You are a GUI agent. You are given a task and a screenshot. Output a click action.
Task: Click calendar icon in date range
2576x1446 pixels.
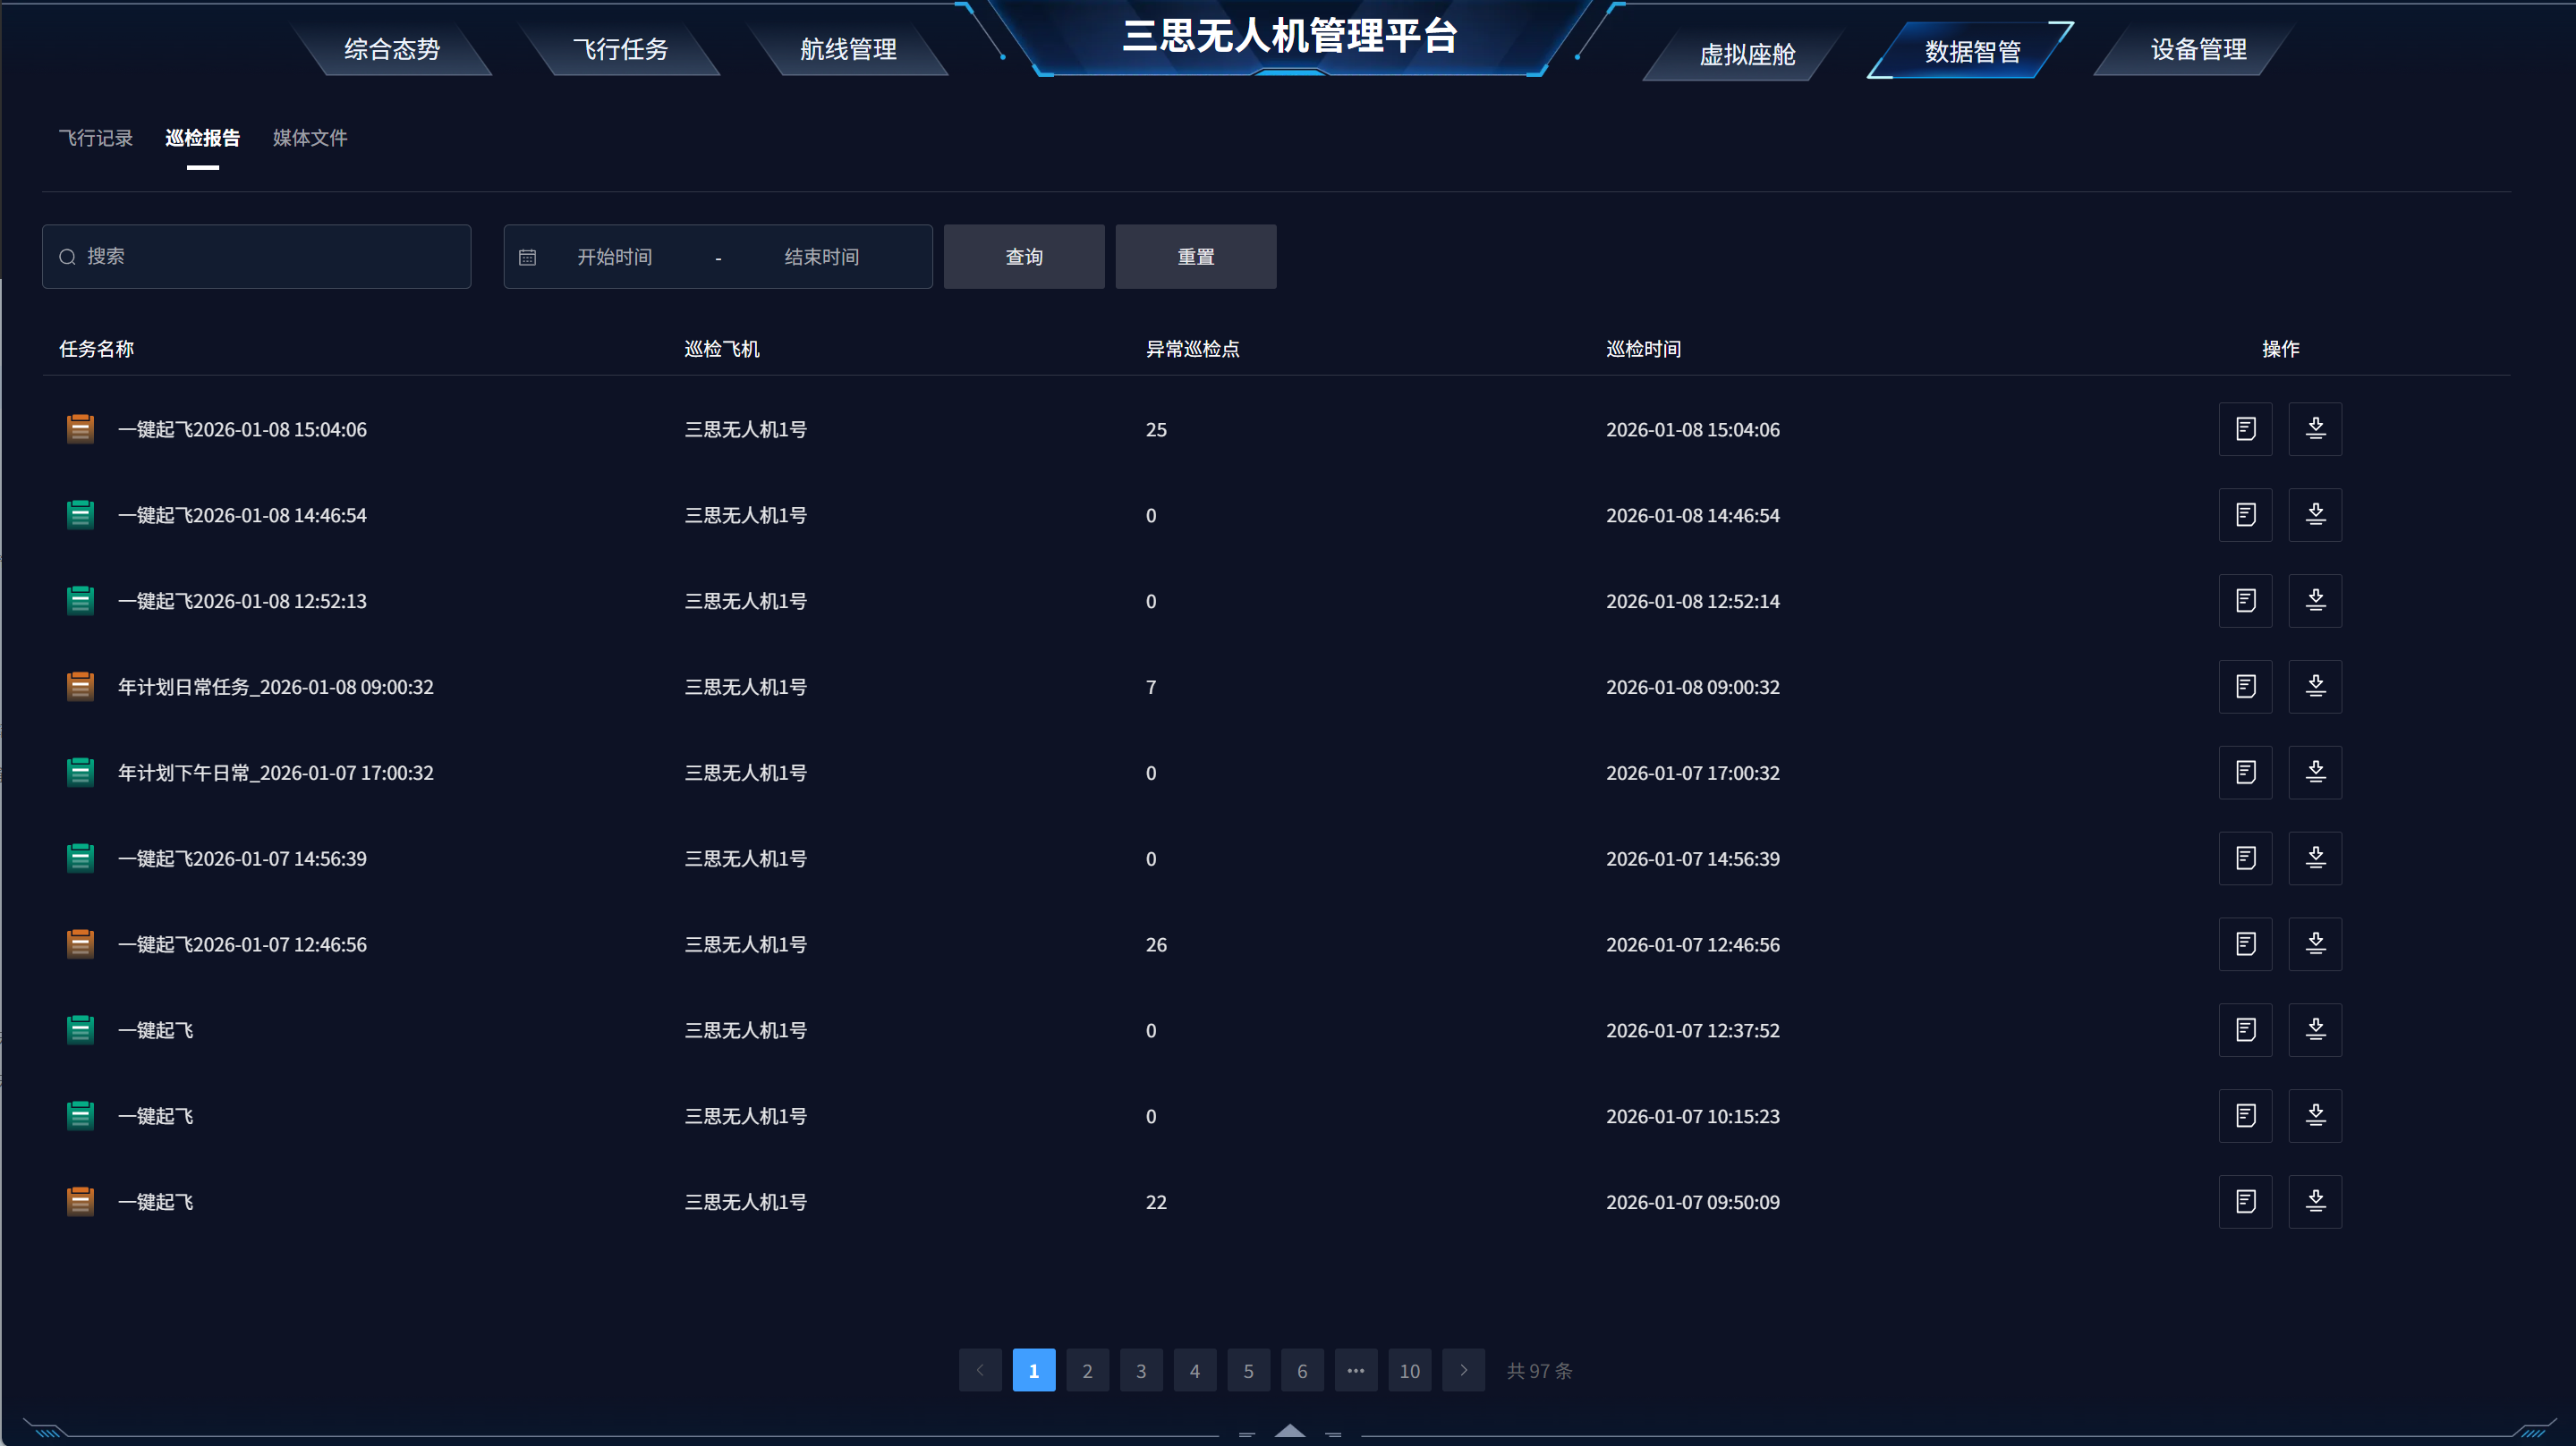[x=528, y=258]
